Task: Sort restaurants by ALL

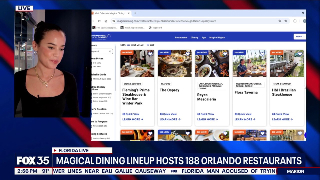Action: (x=128, y=45)
